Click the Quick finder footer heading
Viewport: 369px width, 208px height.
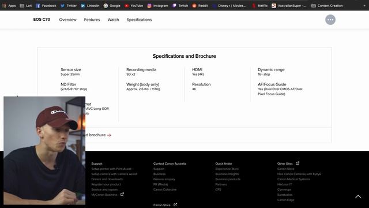(224, 164)
